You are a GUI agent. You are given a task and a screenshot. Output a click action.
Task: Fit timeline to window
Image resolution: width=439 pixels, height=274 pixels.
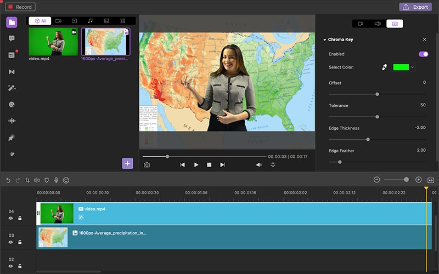click(x=431, y=180)
